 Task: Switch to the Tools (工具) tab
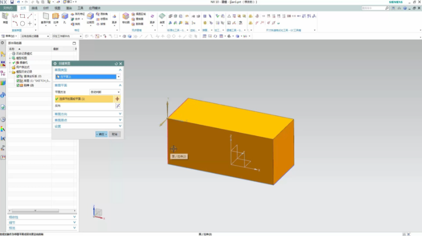(80, 8)
